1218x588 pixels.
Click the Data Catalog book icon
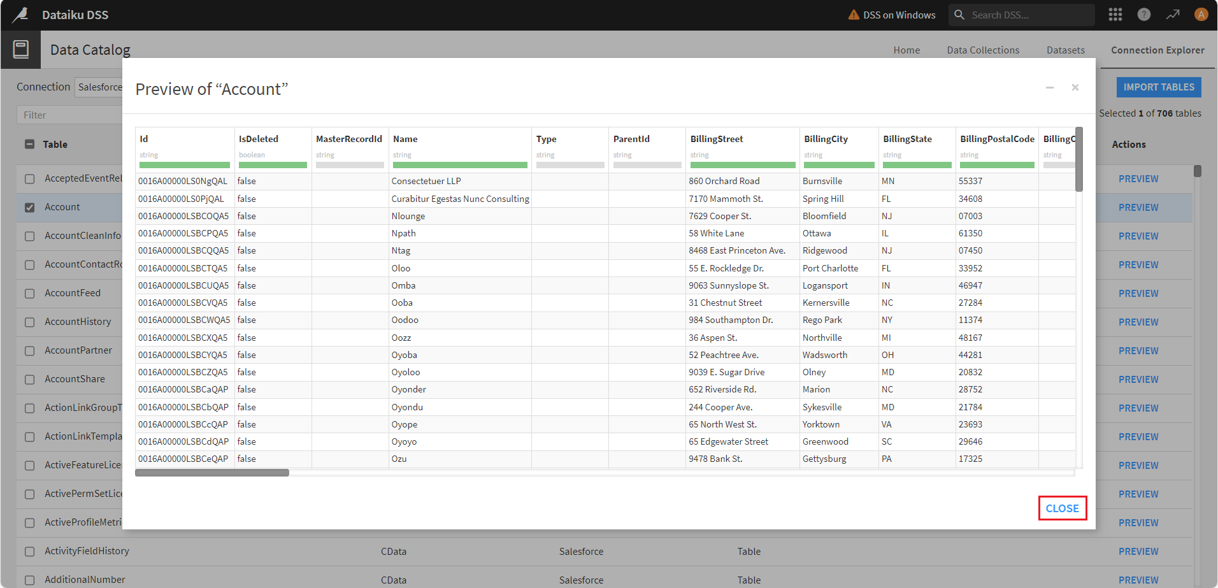(x=20, y=50)
